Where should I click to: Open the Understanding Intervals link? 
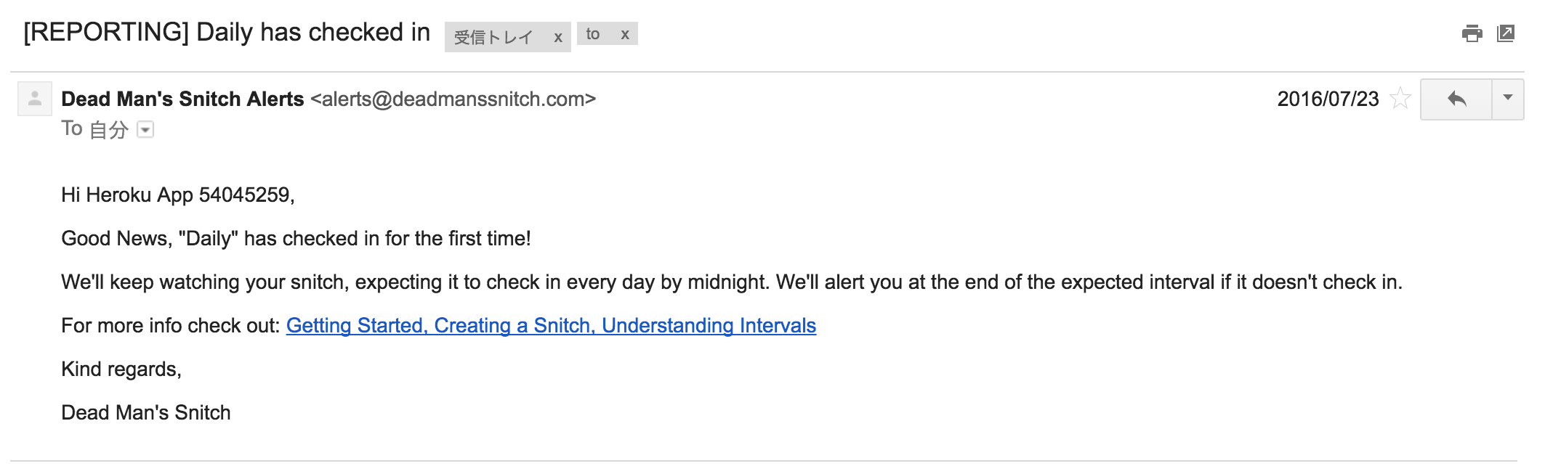[709, 326]
